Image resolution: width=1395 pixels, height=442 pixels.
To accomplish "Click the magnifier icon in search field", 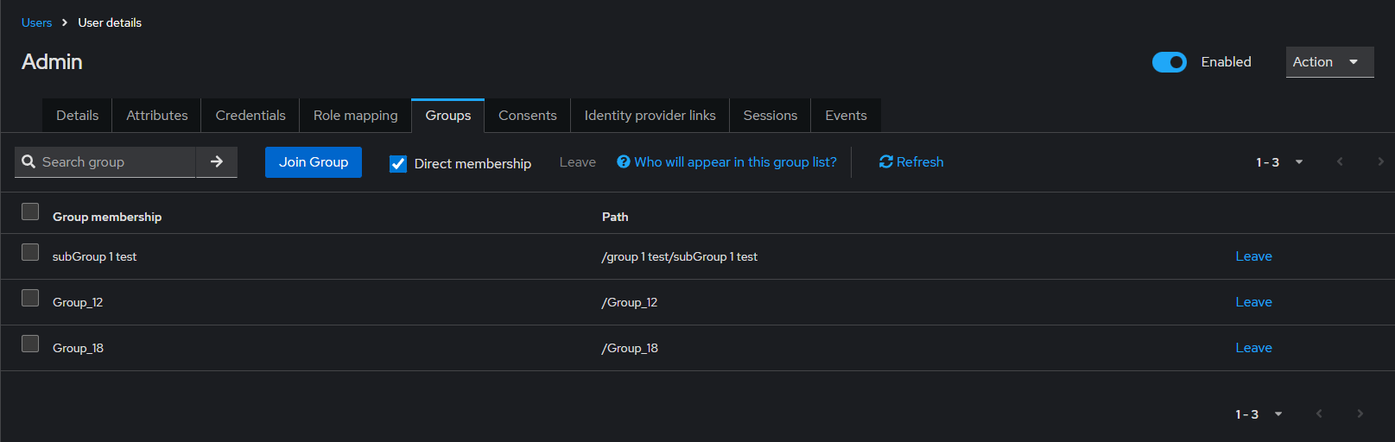I will 29,161.
